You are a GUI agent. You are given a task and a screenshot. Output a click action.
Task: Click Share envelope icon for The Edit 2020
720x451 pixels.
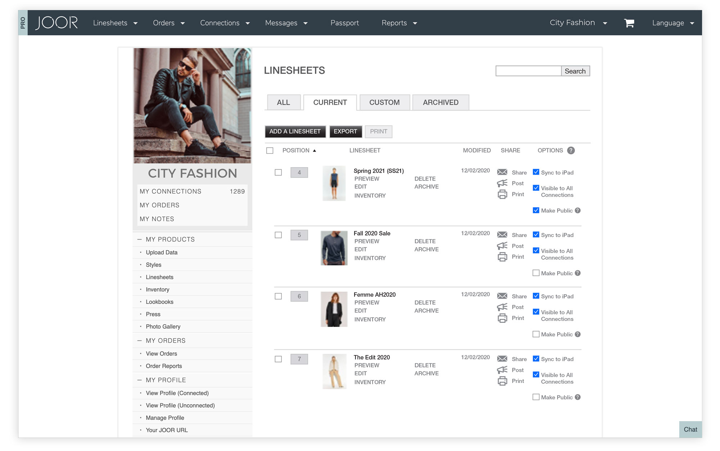[502, 359]
